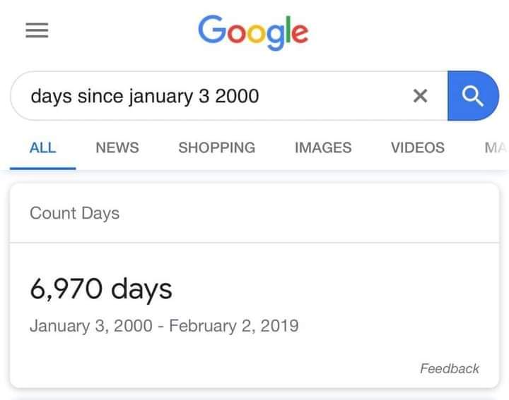This screenshot has width=509, height=400.
Task: Click the 2000 year in the search query
Action: 237,96
